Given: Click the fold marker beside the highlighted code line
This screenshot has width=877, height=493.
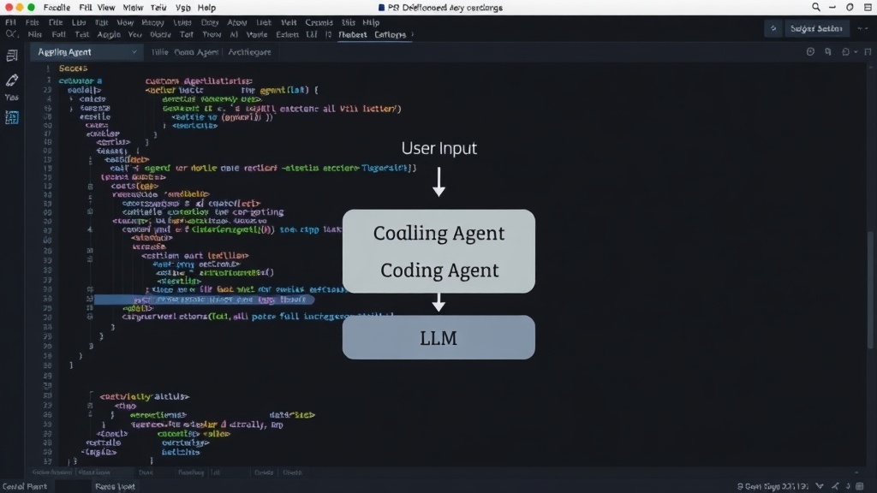Looking at the screenshot, I should tap(89, 299).
